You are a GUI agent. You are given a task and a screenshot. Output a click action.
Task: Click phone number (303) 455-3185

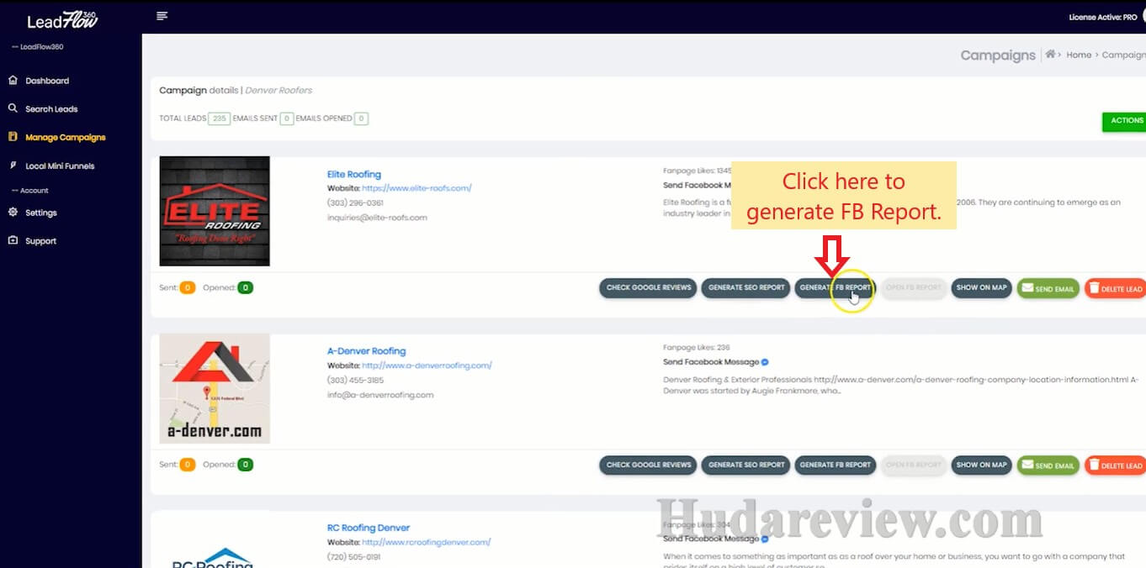tap(355, 381)
